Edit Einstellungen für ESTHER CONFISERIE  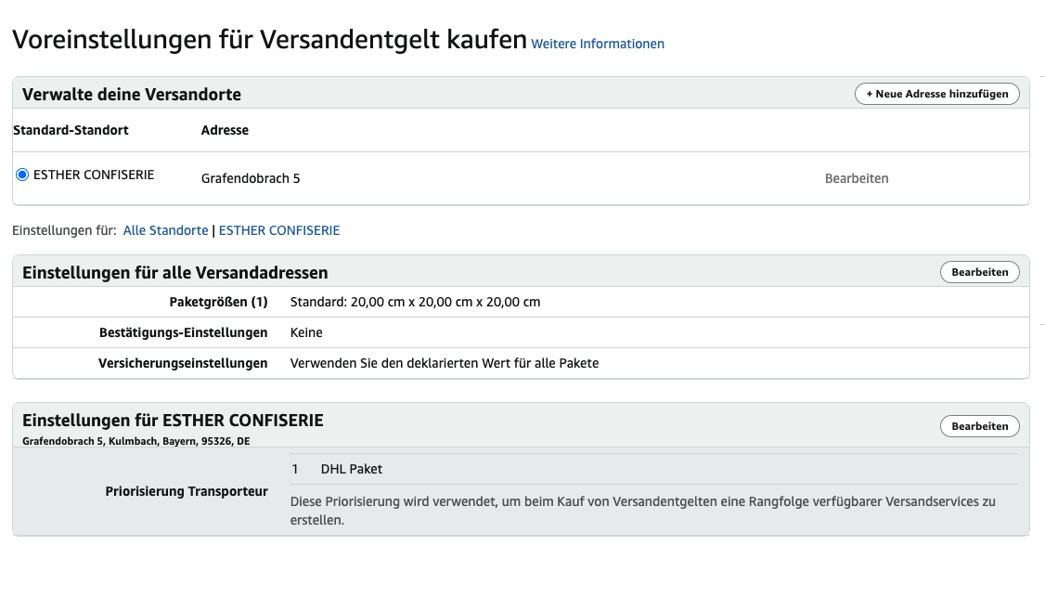(x=980, y=426)
